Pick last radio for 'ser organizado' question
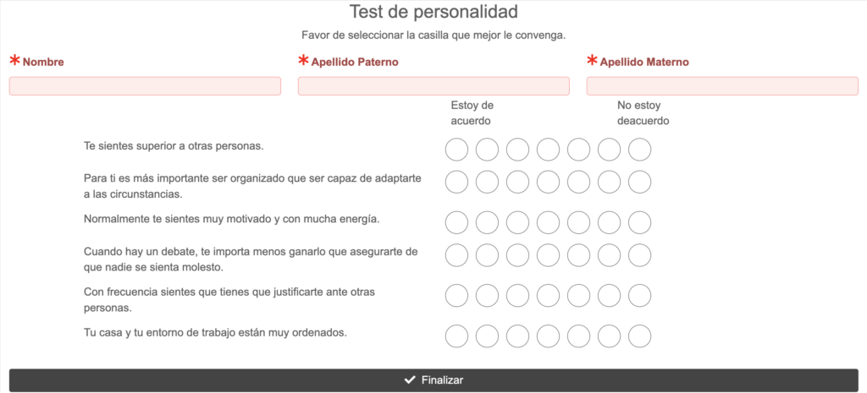The width and height of the screenshot is (867, 393). 640,182
